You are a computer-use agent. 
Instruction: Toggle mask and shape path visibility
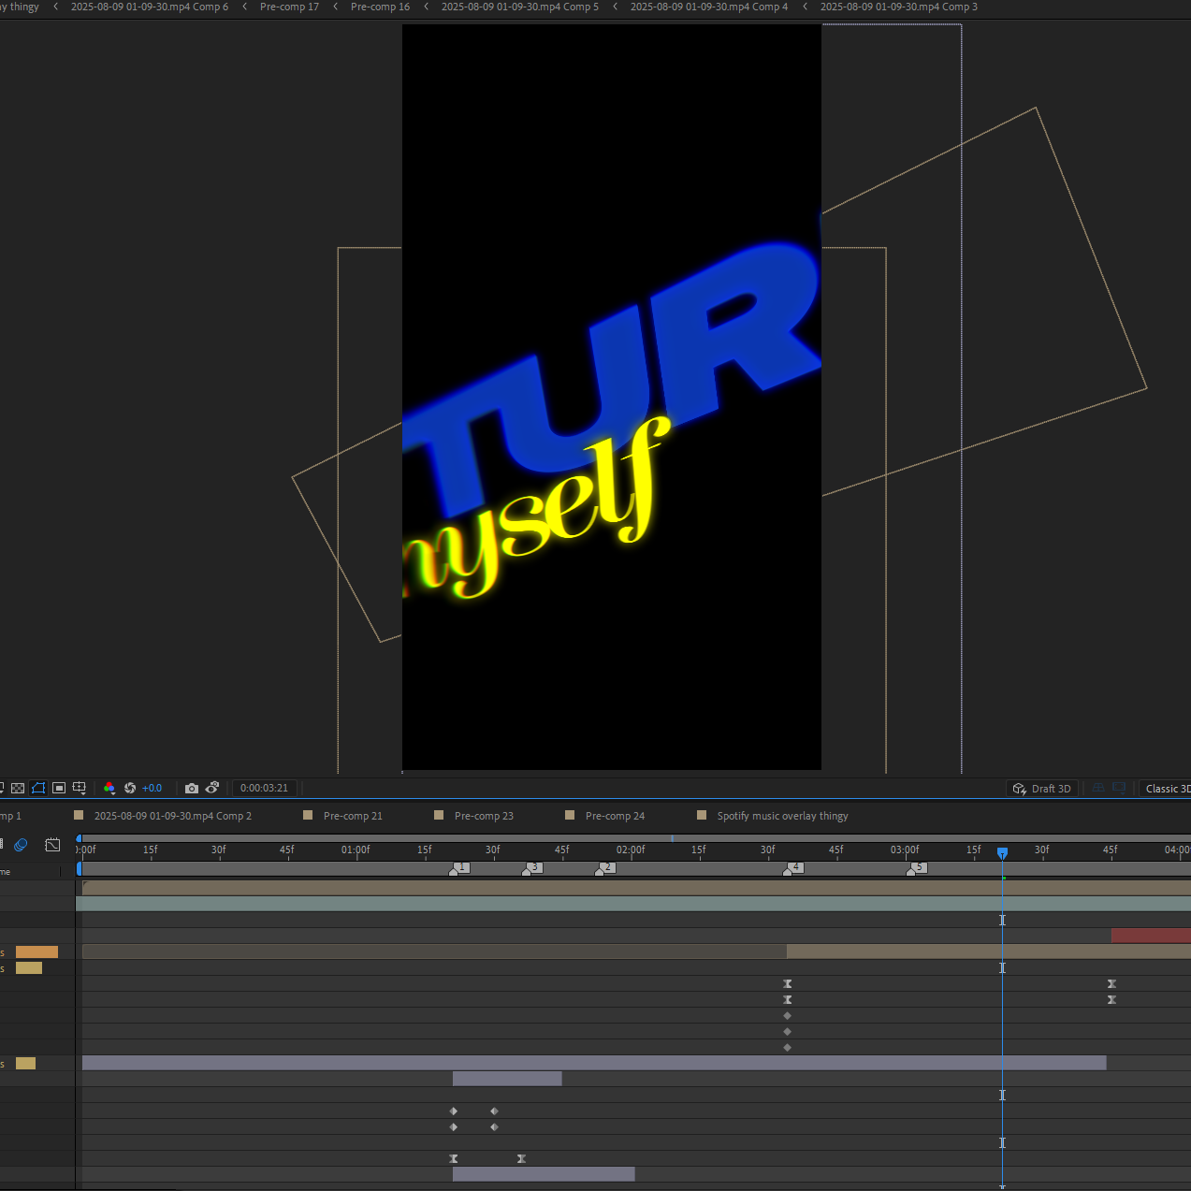(x=38, y=789)
